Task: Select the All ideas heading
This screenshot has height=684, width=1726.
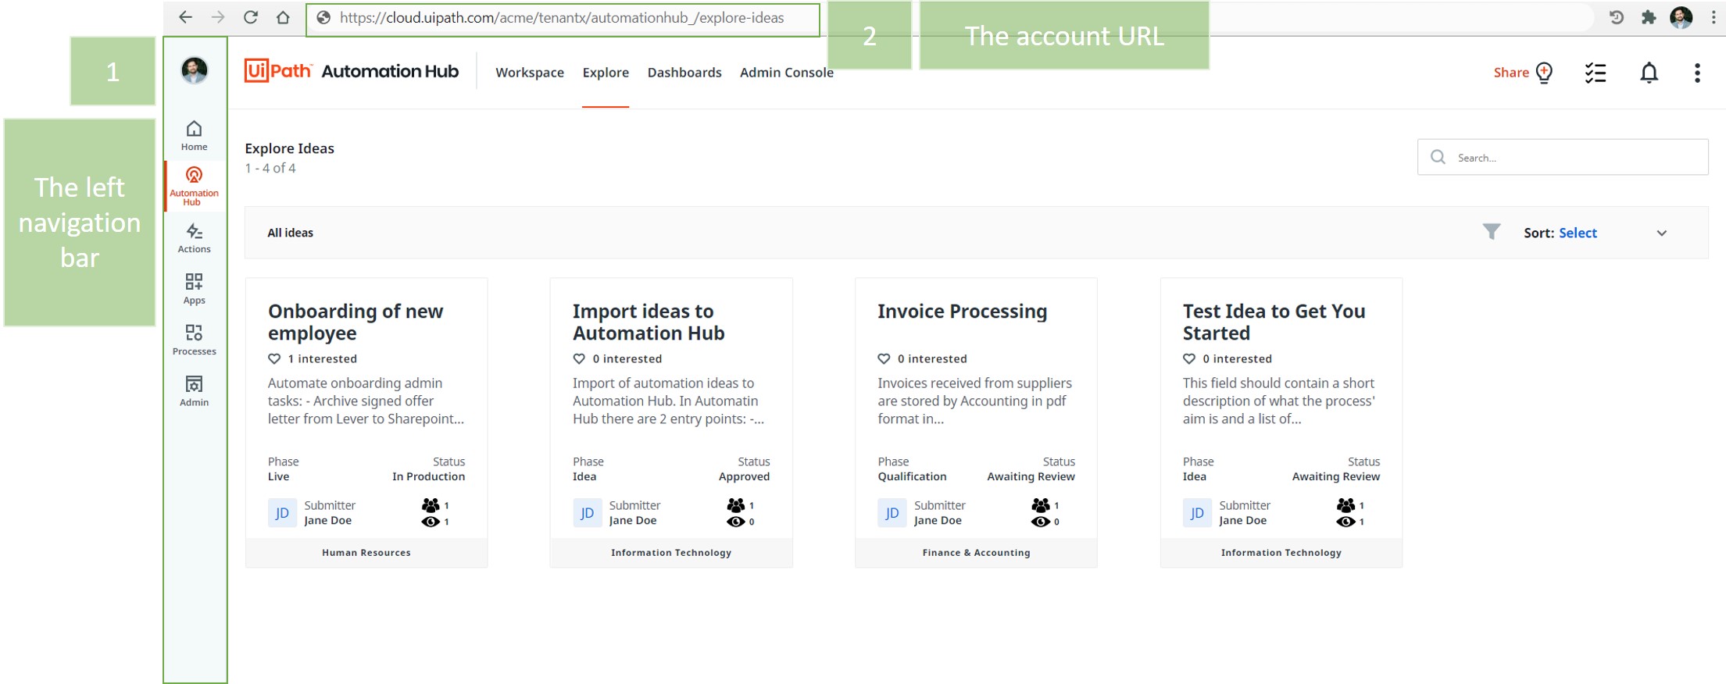Action: point(290,233)
